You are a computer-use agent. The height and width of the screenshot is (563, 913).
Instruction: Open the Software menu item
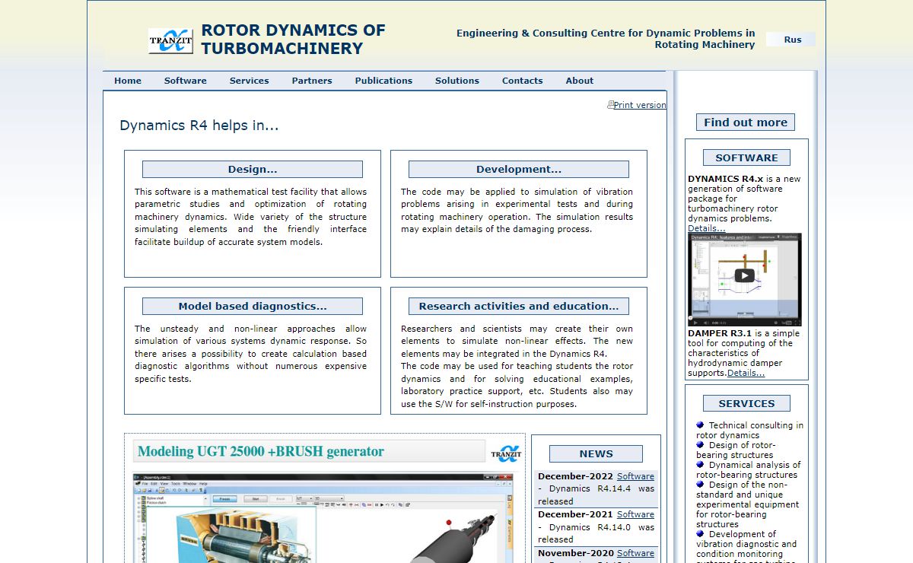(x=186, y=81)
